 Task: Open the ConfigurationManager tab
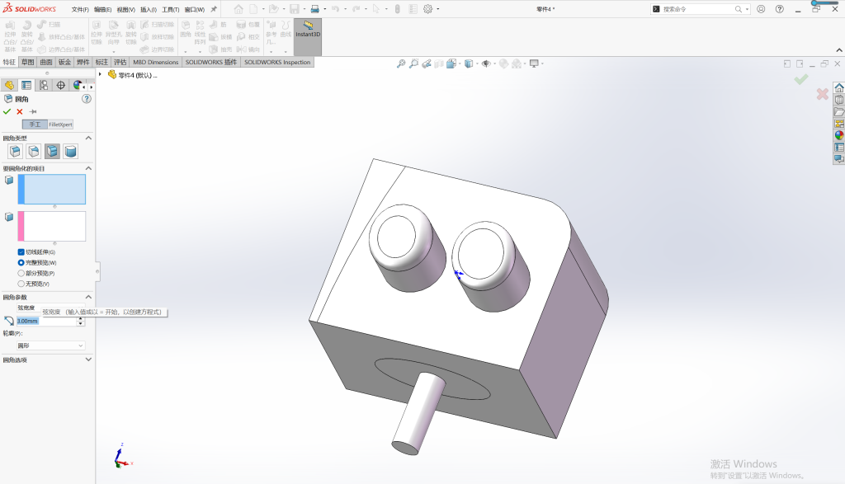point(44,85)
